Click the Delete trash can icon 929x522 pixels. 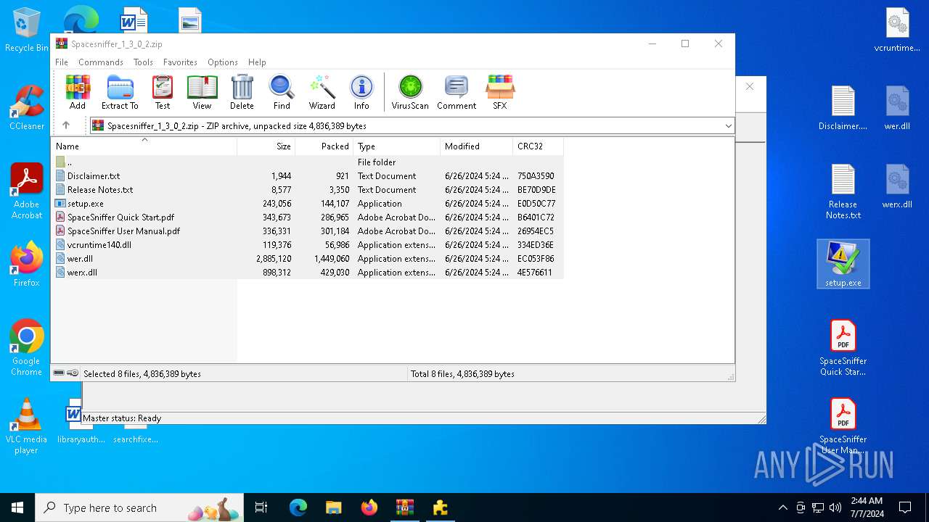pos(242,92)
